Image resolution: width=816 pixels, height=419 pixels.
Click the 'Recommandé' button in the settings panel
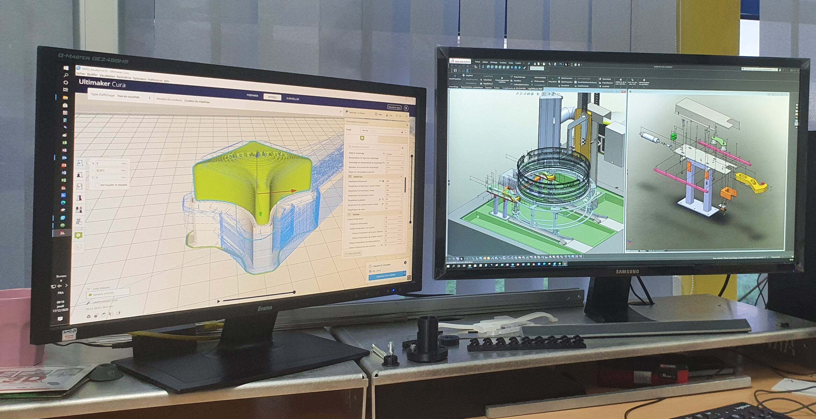point(353,253)
